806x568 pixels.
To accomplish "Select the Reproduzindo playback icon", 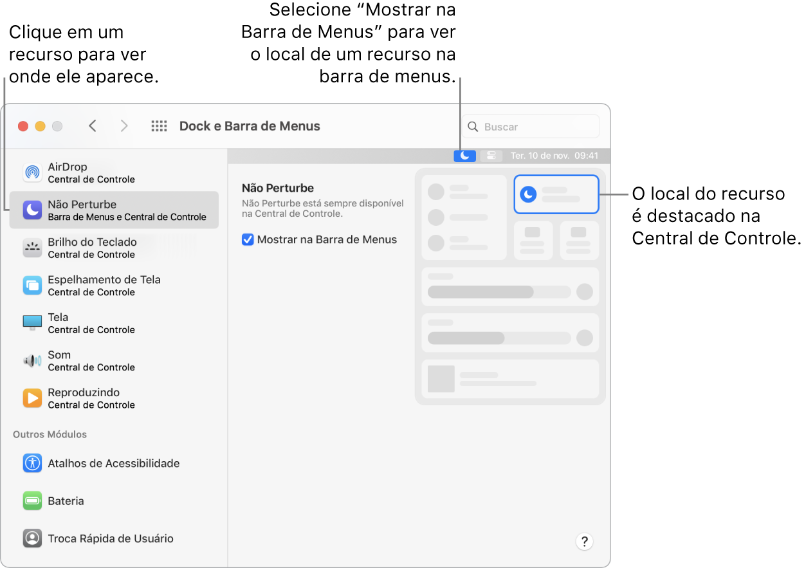I will tap(32, 398).
